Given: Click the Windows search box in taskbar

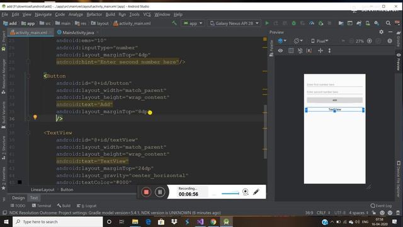Looking at the screenshot, I should tap(57, 221).
